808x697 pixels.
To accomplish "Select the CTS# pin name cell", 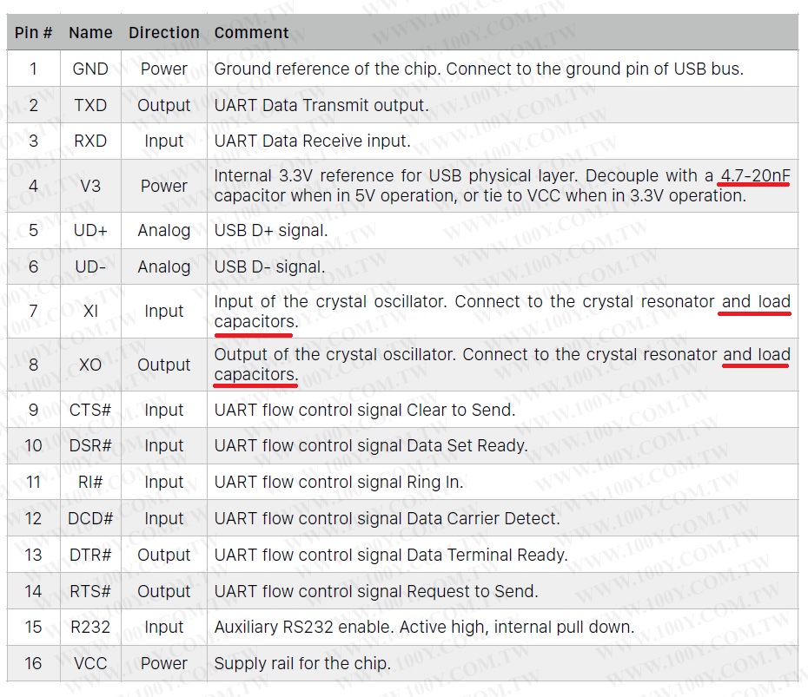I will coord(90,410).
